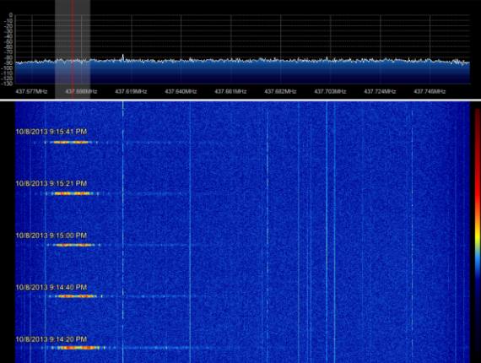Click the 437.746MHz frequency label
481x363 pixels.
coord(430,91)
